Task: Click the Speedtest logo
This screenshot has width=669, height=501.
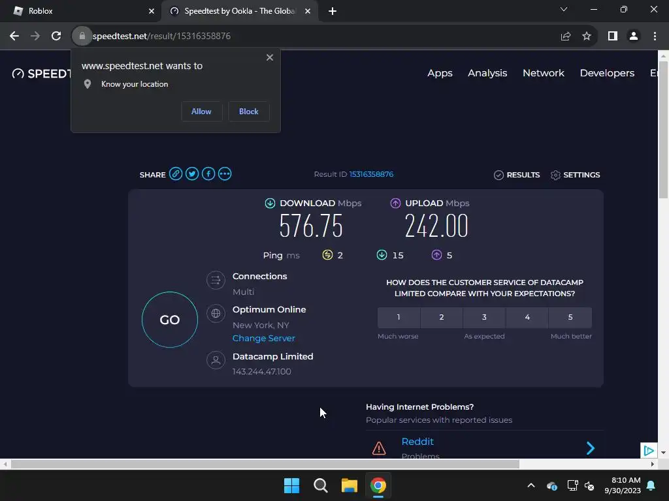Action: (41, 74)
